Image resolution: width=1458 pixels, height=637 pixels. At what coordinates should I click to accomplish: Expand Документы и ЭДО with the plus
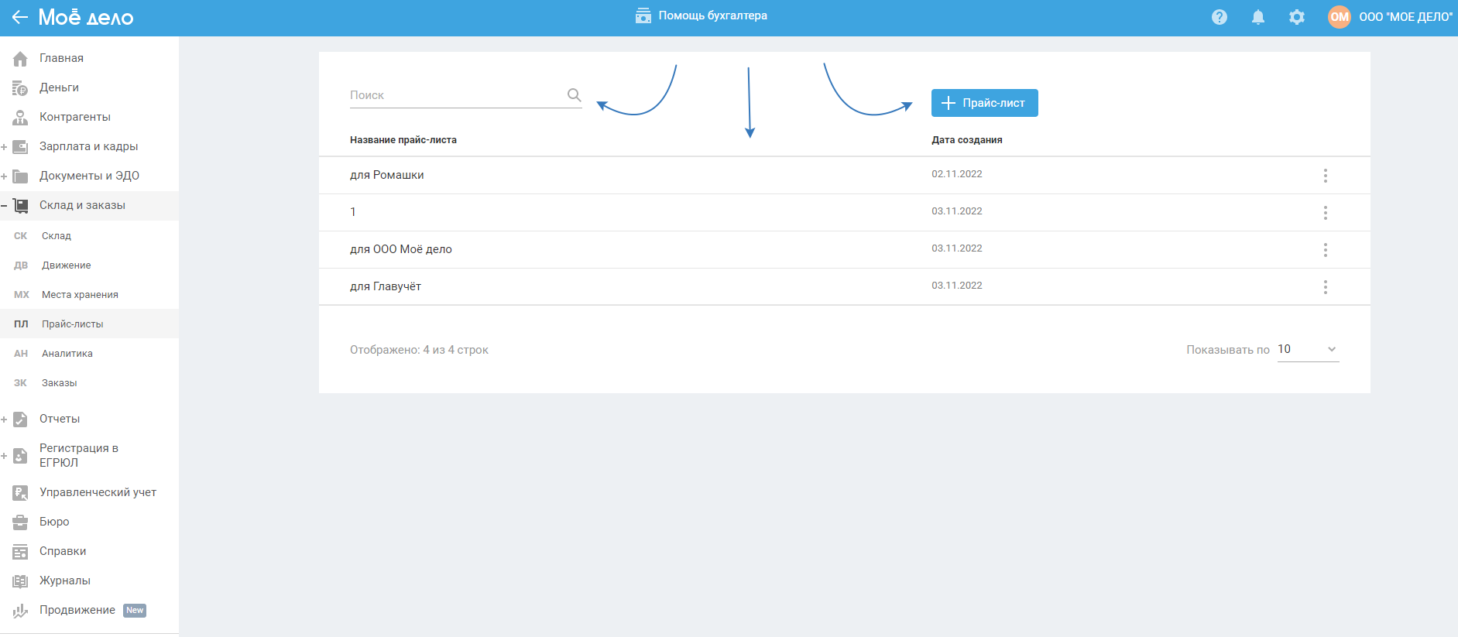click(4, 176)
